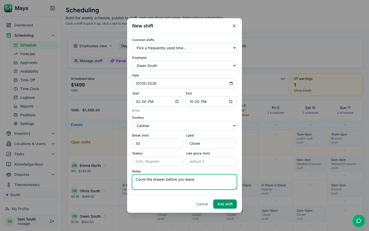Open the Thermometers sidebar icon
369x231 pixels.
(9, 185)
